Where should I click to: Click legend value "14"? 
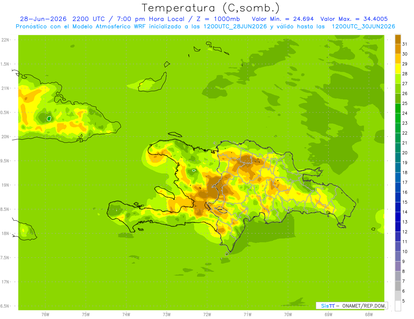tap(405, 212)
